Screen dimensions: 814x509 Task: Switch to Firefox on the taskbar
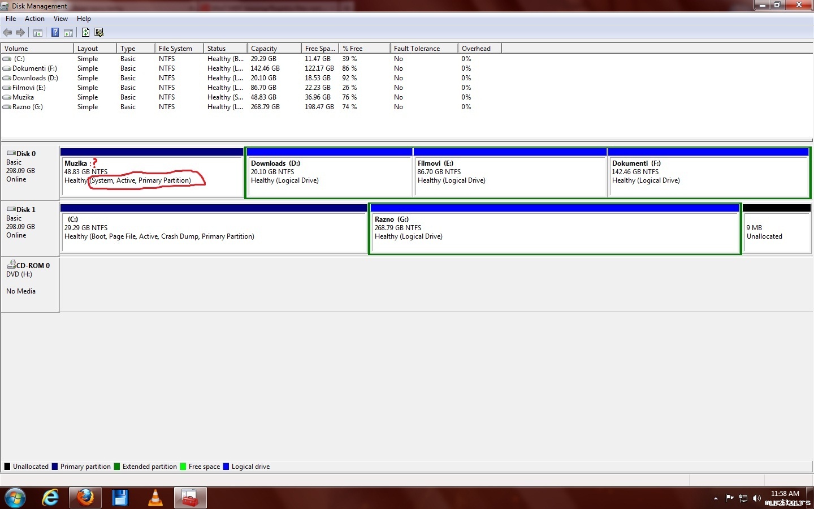(x=85, y=498)
